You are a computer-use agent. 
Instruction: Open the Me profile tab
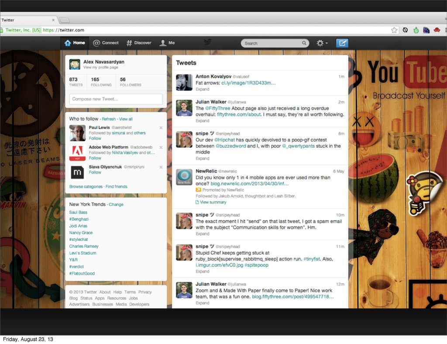pyautogui.click(x=167, y=43)
